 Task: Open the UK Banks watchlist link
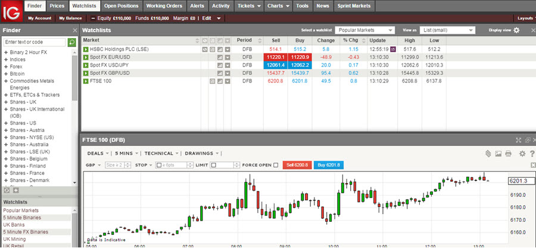coord(14,225)
